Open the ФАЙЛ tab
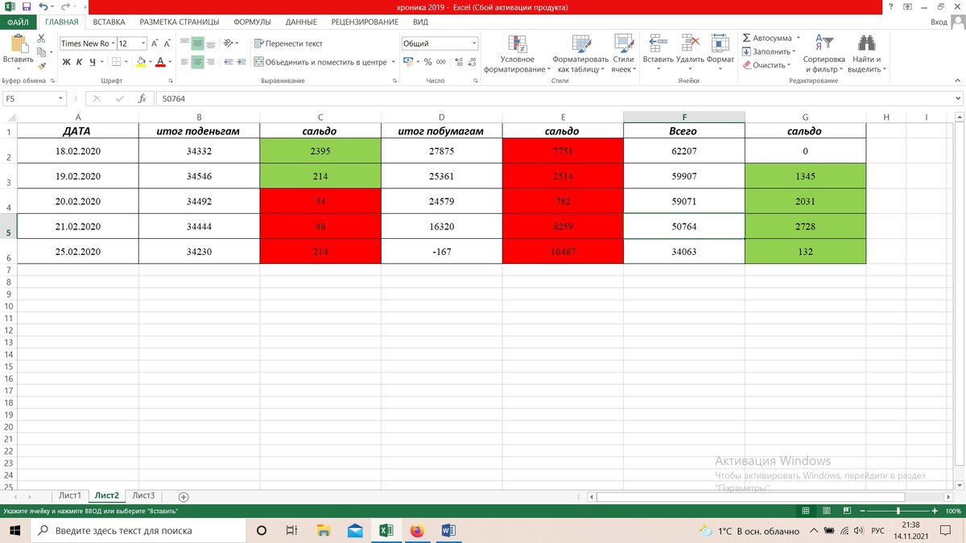Image resolution: width=966 pixels, height=543 pixels. 18,22
